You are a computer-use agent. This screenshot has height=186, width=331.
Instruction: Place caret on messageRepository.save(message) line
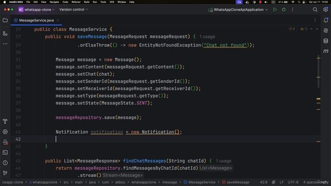tap(98, 117)
